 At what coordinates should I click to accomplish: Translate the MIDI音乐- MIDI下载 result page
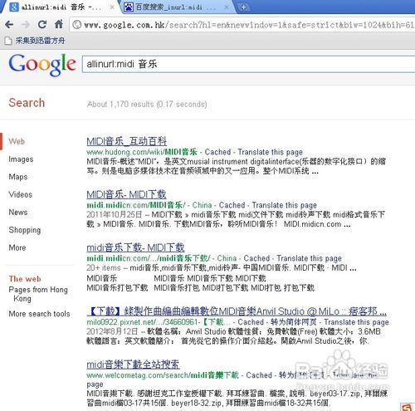coord(284,205)
